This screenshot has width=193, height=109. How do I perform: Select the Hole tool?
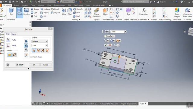click(x=64, y=12)
